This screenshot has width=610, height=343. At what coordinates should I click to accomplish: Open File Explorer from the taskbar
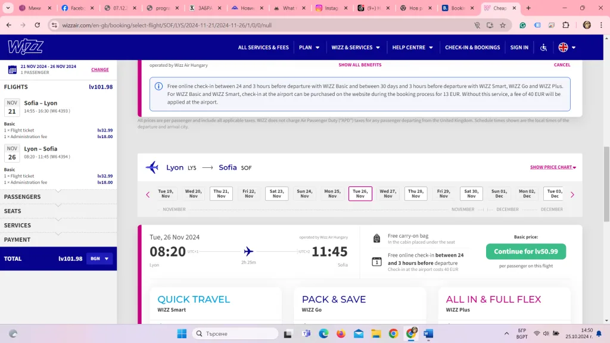[376, 333]
